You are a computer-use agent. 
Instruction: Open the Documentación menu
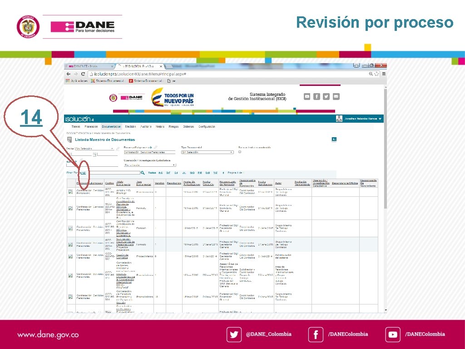(111, 127)
